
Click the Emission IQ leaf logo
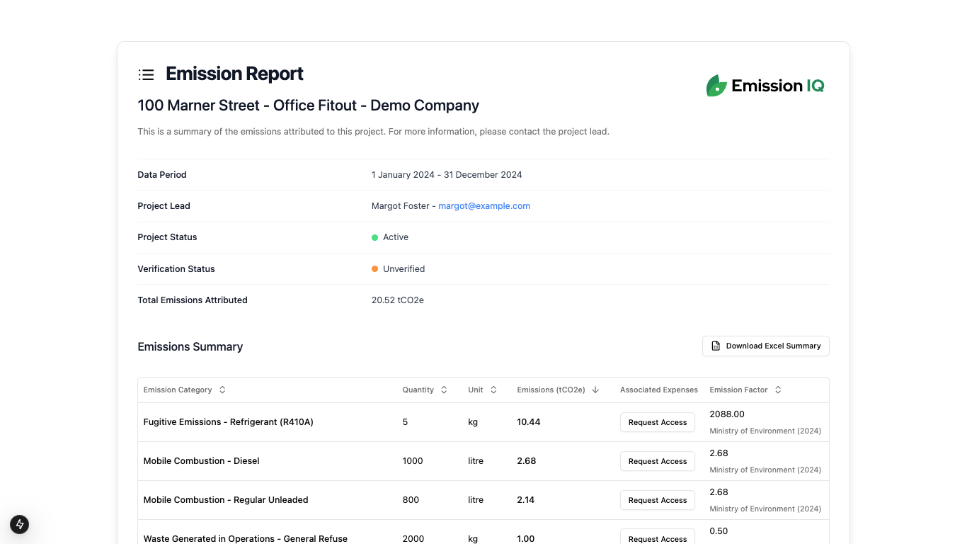(x=716, y=86)
